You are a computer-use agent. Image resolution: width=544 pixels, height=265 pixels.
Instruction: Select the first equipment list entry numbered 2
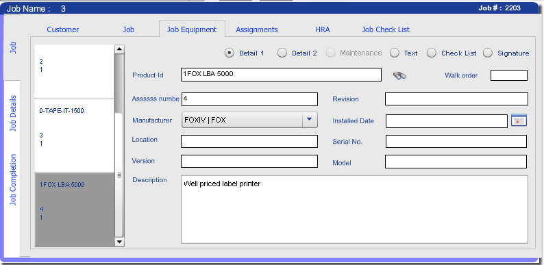click(x=75, y=71)
